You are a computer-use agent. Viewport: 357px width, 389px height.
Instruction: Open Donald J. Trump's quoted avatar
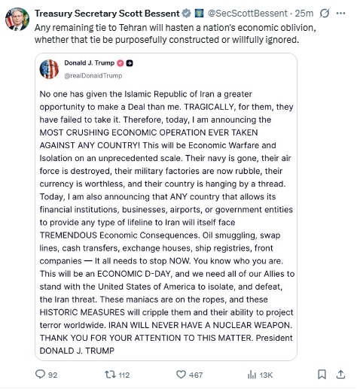click(x=49, y=69)
